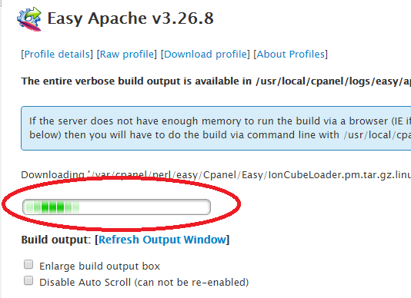
Task: Click the 'command line with /usr/local/cpa' text
Action: tap(329, 135)
